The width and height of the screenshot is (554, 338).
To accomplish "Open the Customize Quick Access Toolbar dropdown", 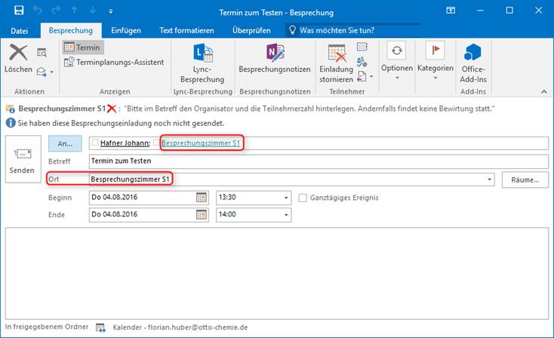I will click(111, 11).
